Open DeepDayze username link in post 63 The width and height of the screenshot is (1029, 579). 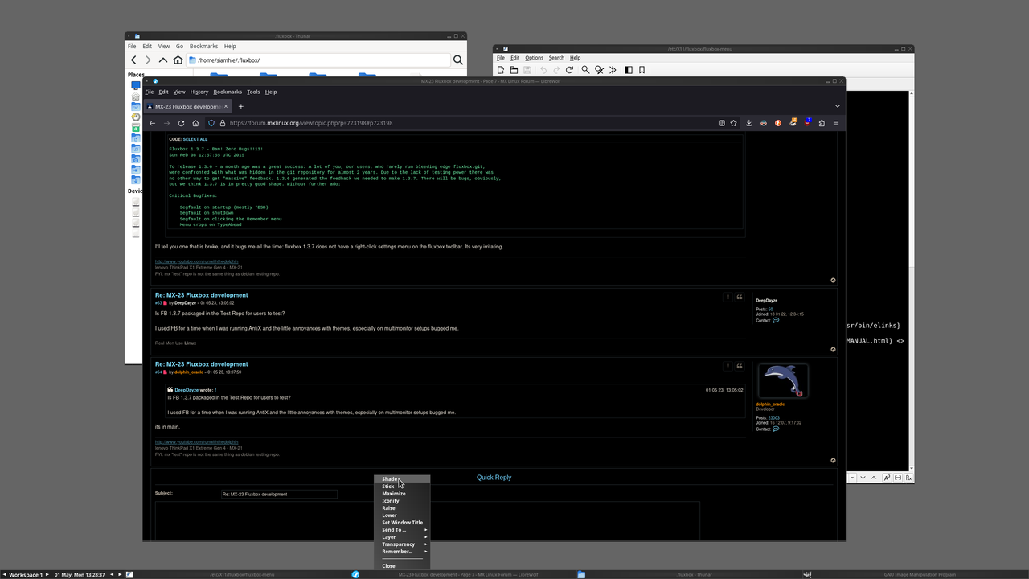(186, 303)
